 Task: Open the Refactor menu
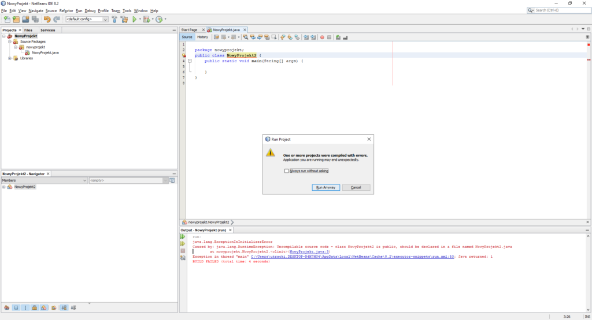coord(66,11)
